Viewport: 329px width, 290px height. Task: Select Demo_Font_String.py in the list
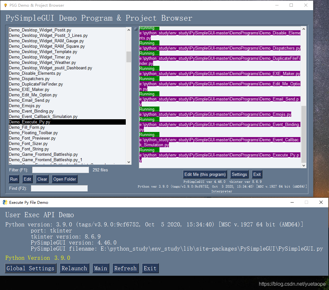[x=67, y=149]
